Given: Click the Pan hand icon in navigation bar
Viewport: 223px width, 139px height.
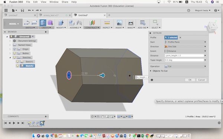Looking at the screenshot, I should point(103,117).
